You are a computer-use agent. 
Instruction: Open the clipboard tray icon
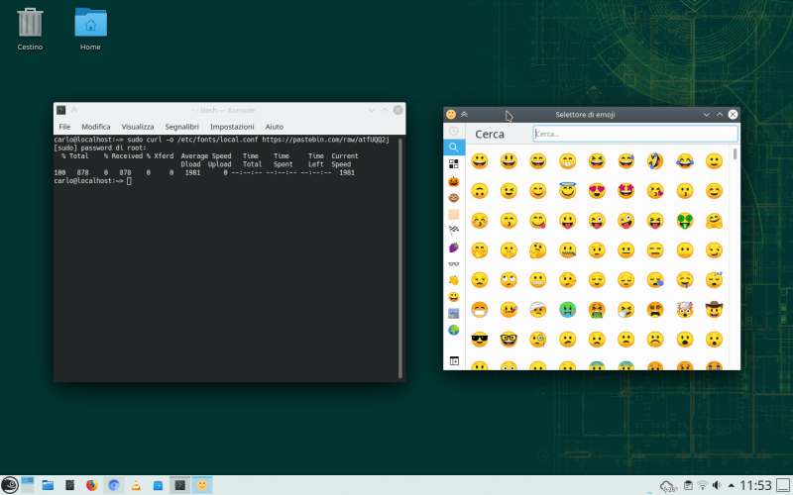coord(688,485)
